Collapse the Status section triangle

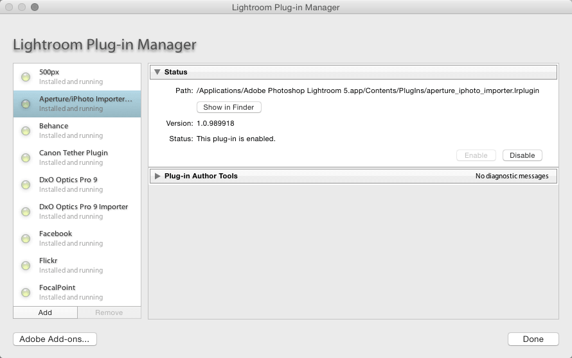[157, 72]
